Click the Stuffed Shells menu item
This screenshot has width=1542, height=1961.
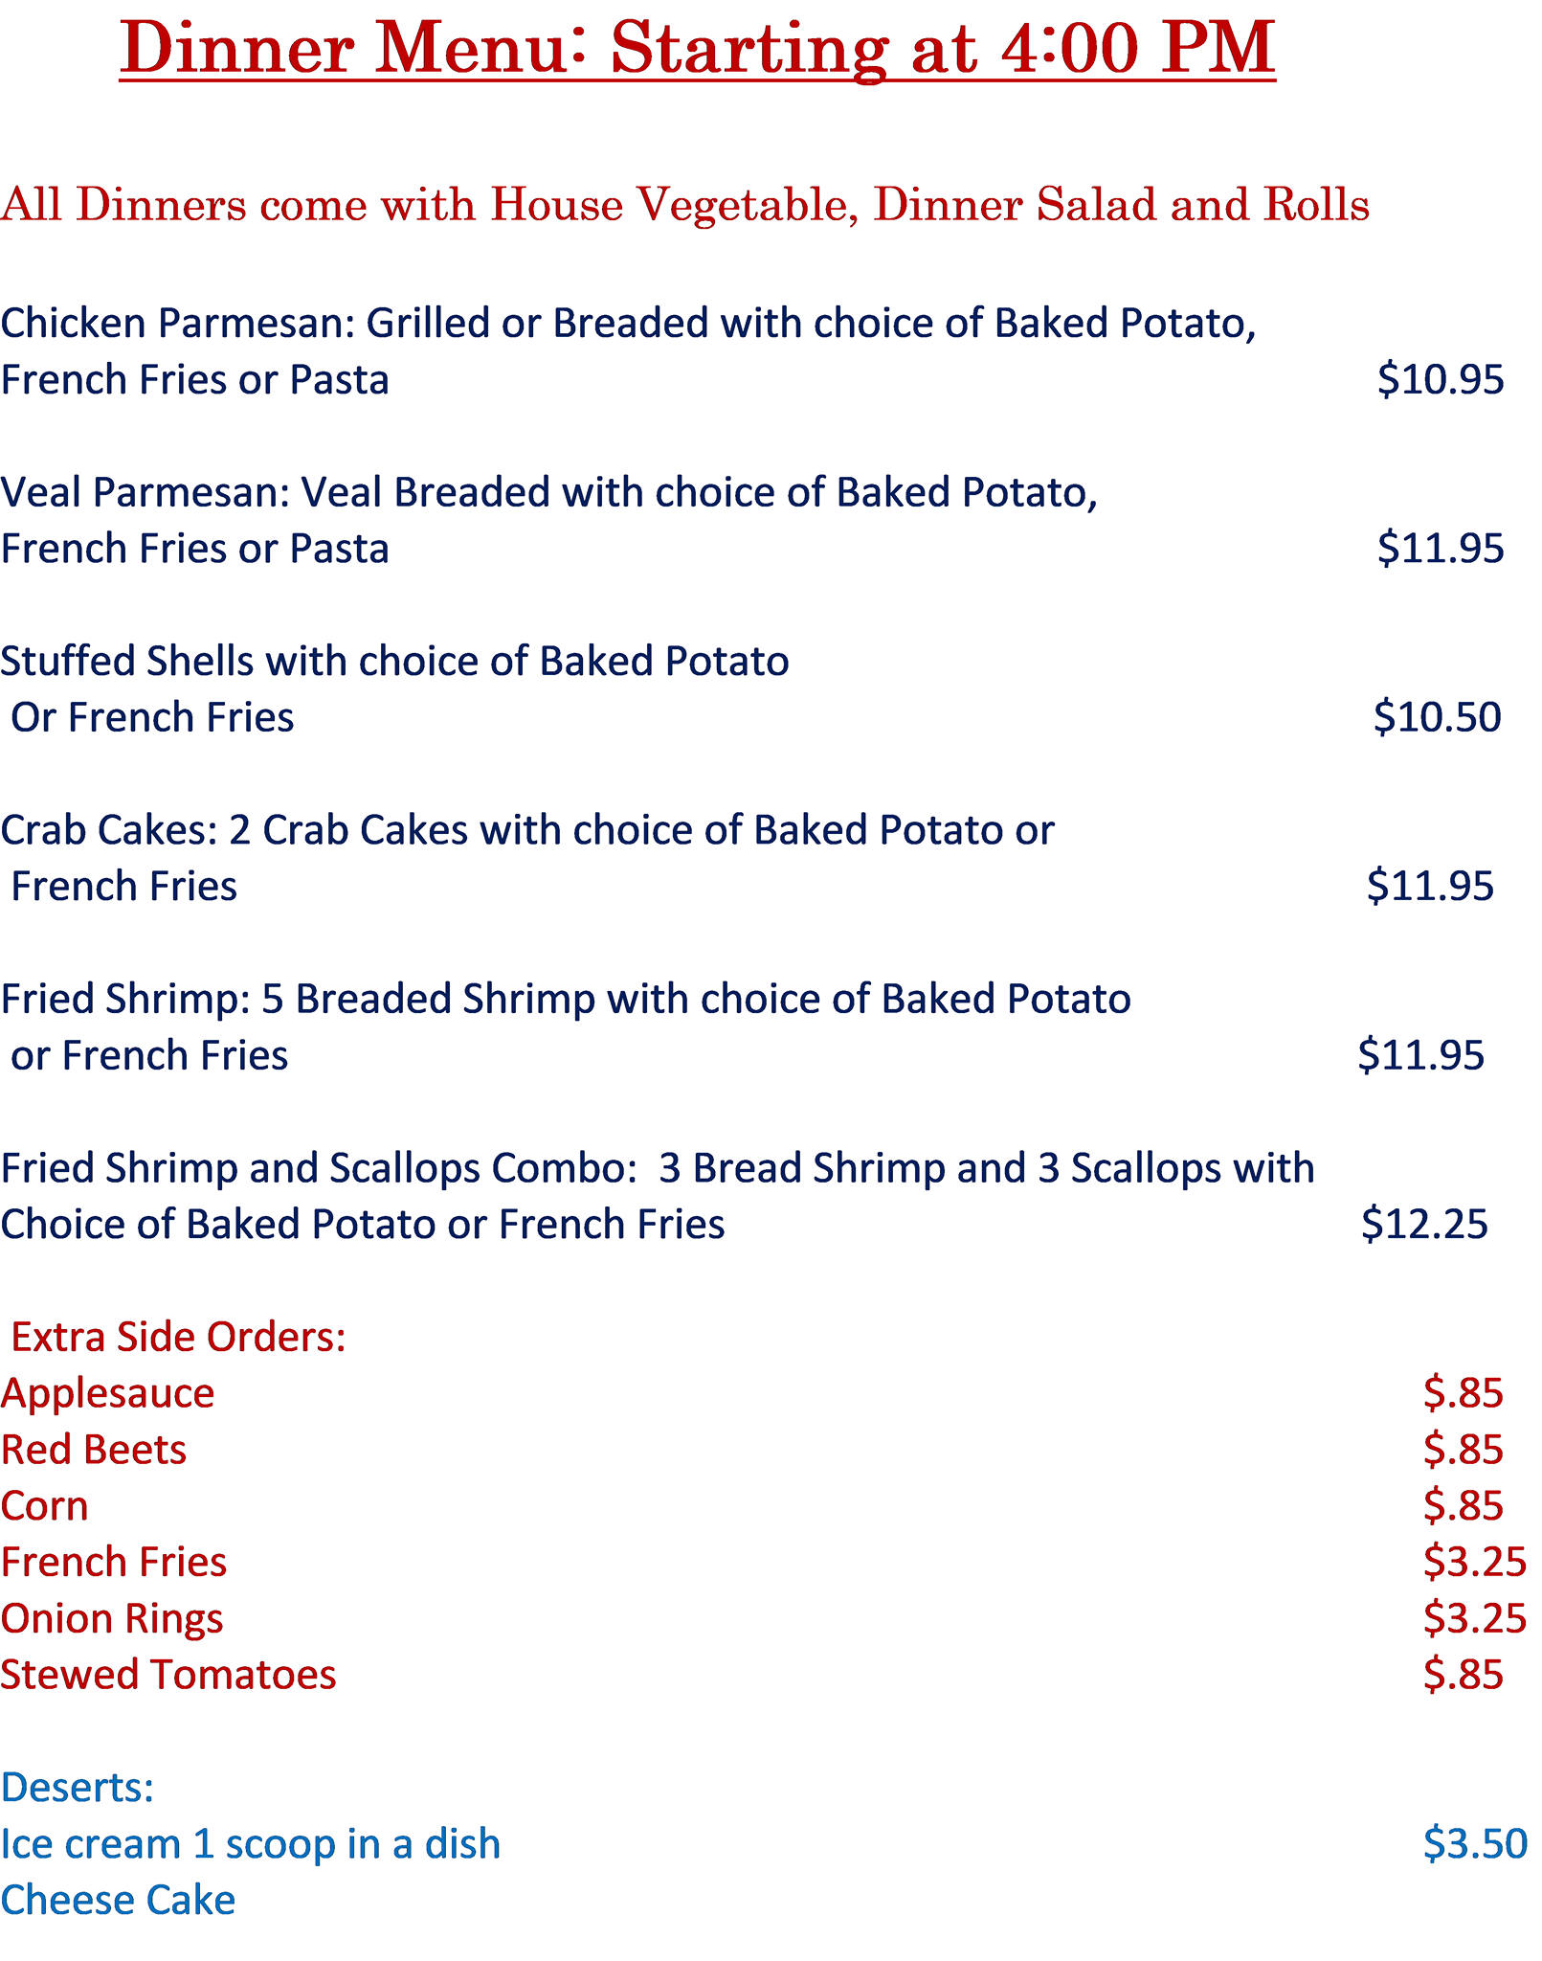[394, 663]
